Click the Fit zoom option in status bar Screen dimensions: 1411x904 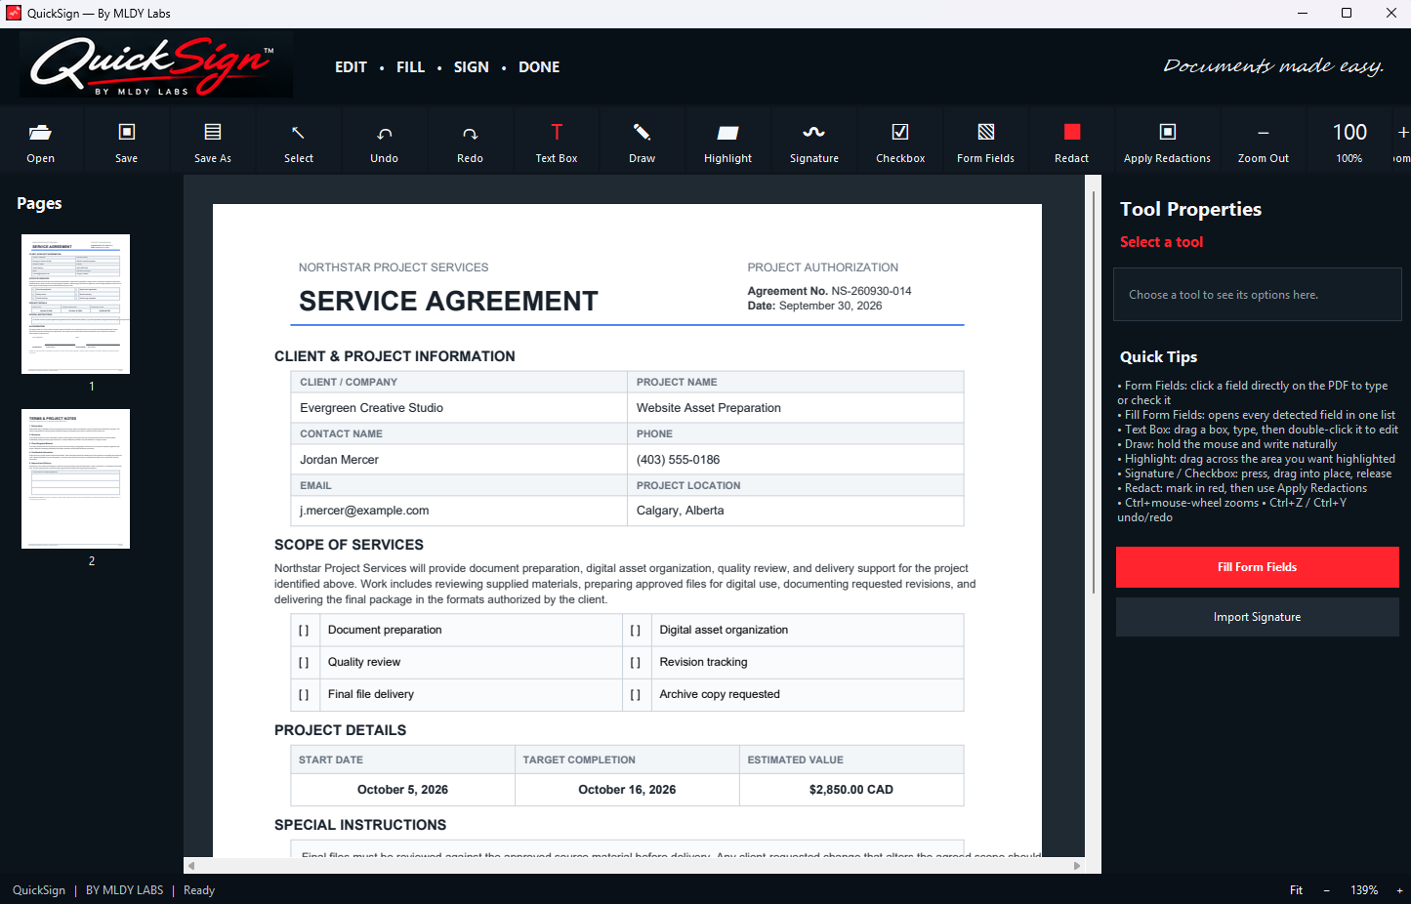point(1296,890)
